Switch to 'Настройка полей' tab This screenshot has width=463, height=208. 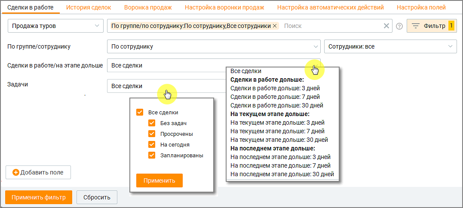click(x=421, y=7)
